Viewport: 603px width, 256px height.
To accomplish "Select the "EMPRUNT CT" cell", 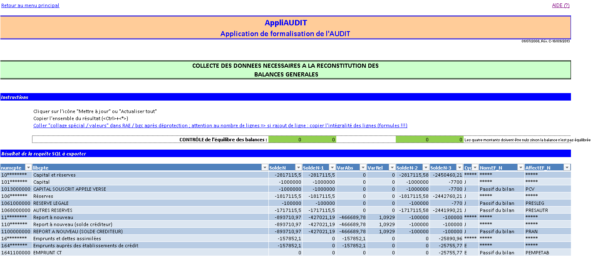I will [x=150, y=253].
